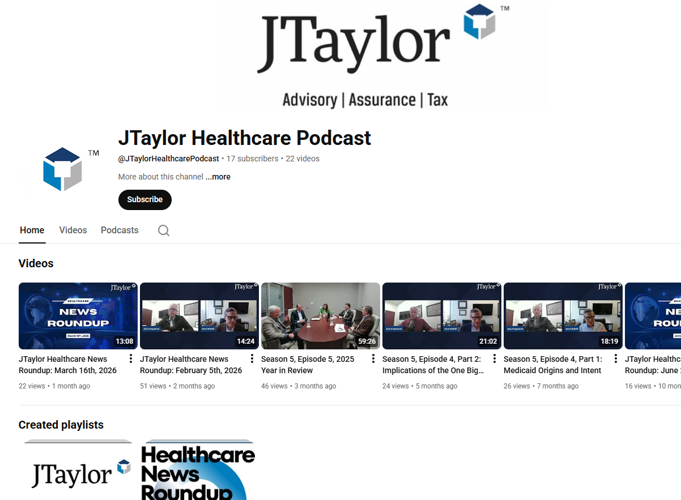Click '24 views • 5 months ago' text
Screen dimensions: 681x500
(420, 386)
